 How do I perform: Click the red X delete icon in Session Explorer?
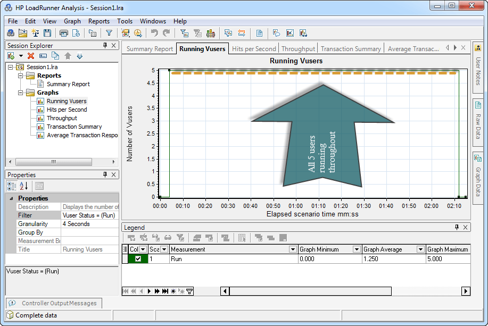(x=31, y=56)
